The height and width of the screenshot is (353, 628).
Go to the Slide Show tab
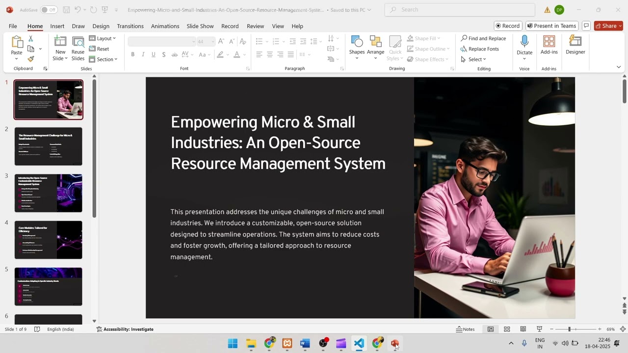click(x=200, y=26)
